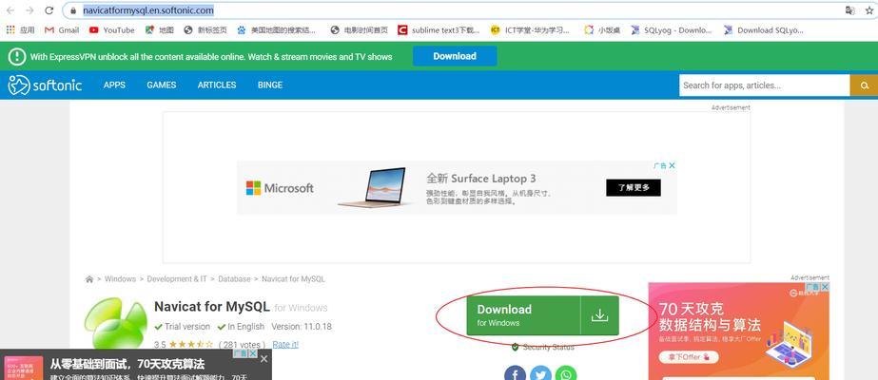
Task: Click the ExpressVPN exclamation icon
Action: (x=17, y=56)
